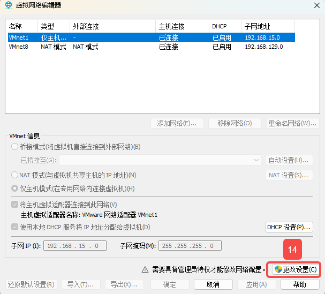Click the 子网地址 column header
This screenshot has width=325, height=294.
click(x=268, y=26)
